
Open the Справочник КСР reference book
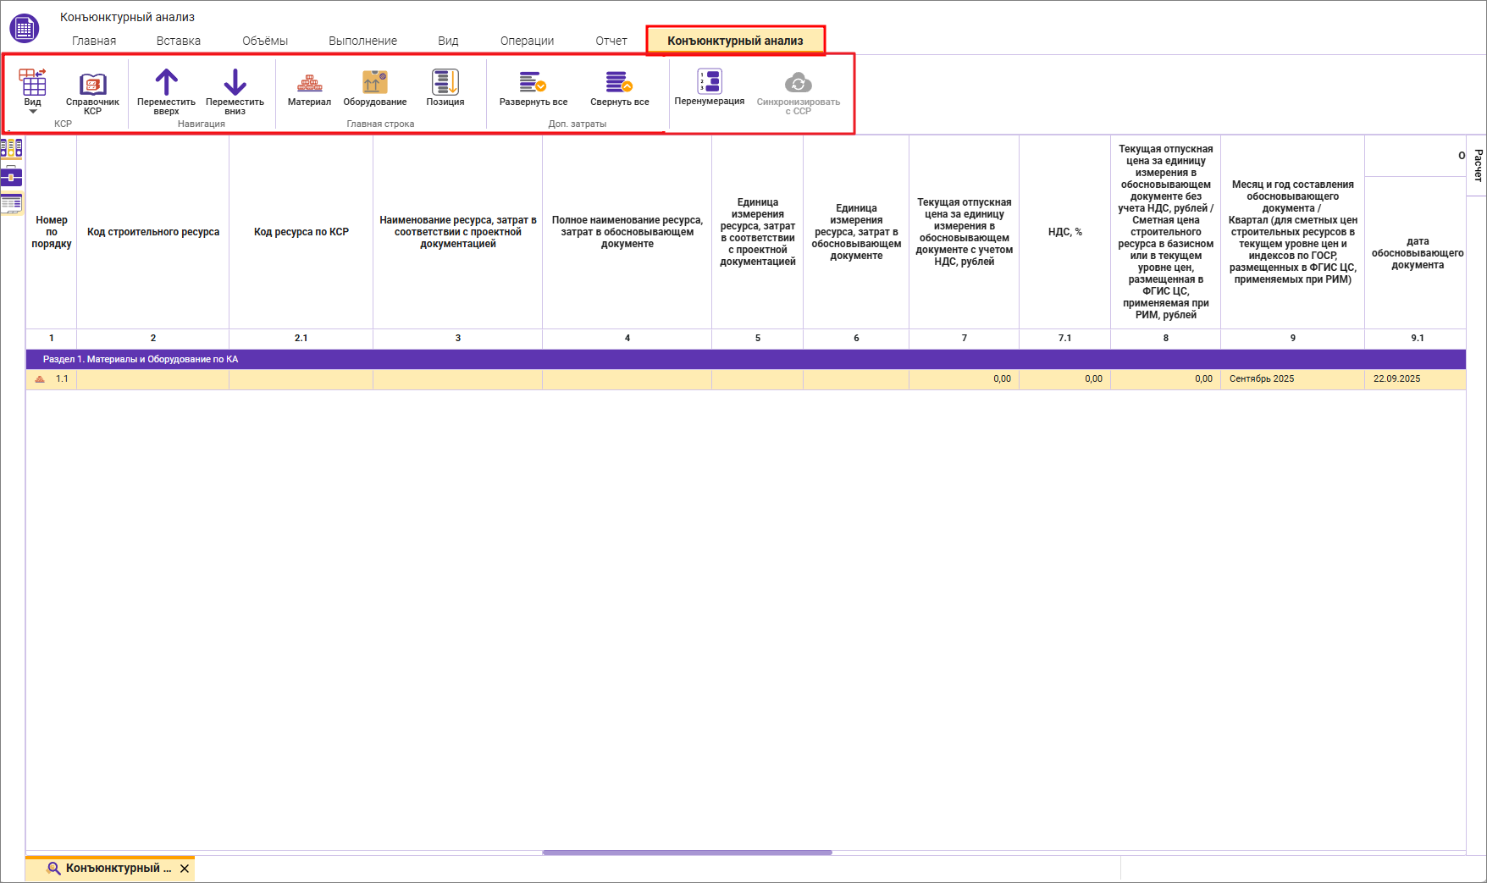(92, 90)
